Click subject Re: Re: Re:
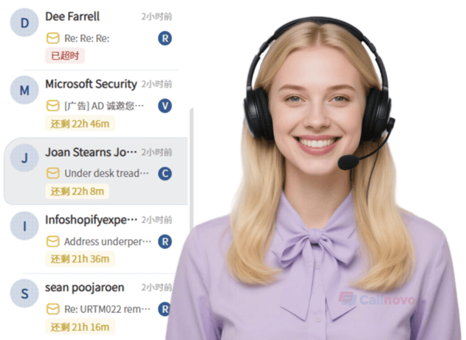The image size is (466, 340). click(87, 39)
